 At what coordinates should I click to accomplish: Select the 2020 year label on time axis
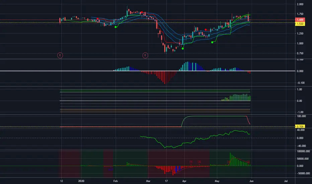click(x=81, y=181)
